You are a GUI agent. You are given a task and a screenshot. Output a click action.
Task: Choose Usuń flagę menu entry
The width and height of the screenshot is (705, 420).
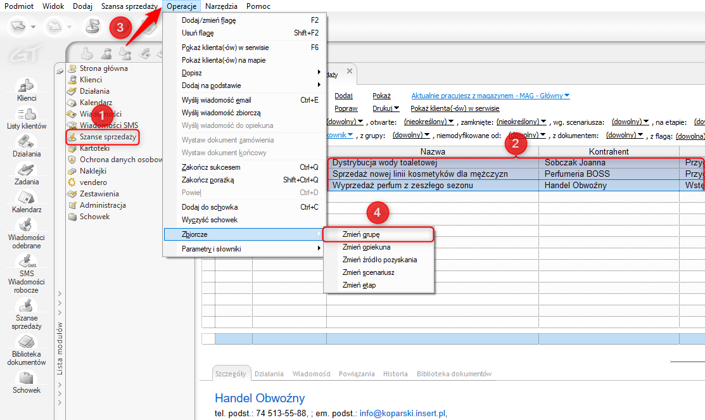click(244, 33)
